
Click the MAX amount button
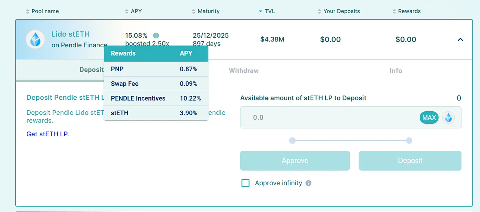point(429,118)
